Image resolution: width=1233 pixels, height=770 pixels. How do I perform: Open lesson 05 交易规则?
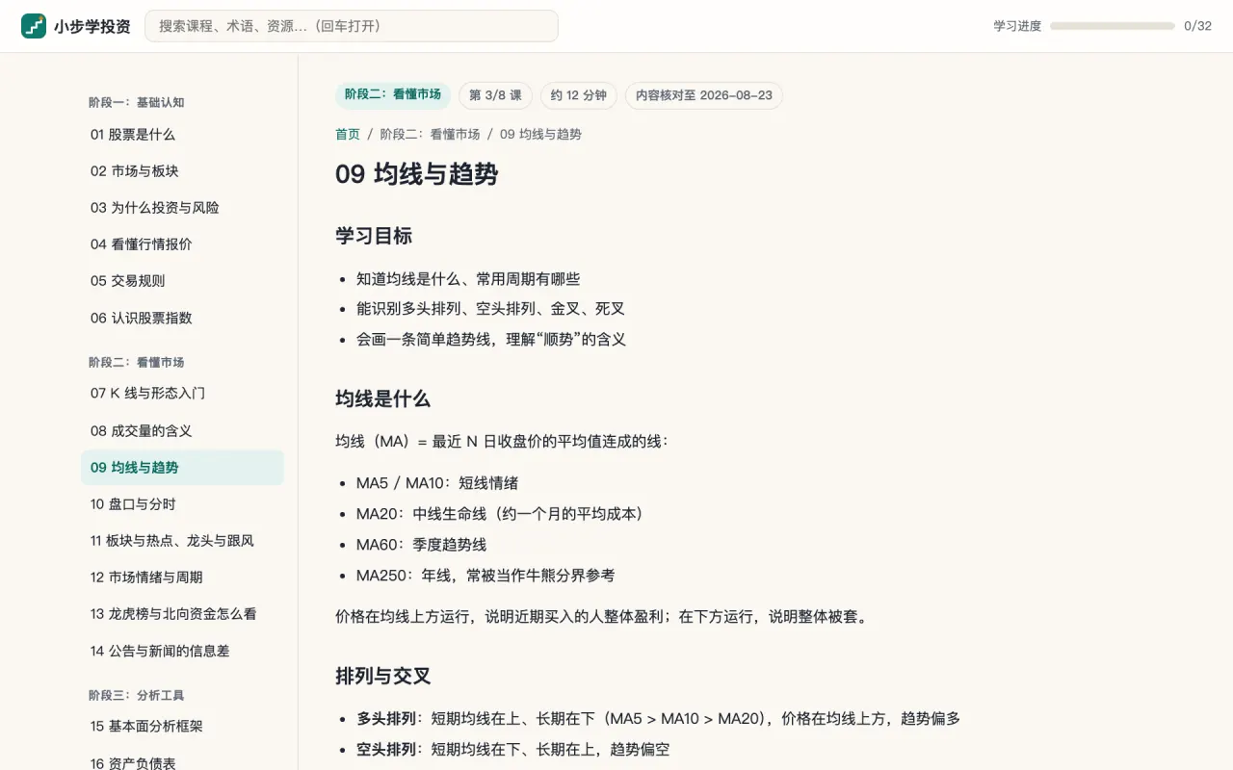pyautogui.click(x=182, y=281)
